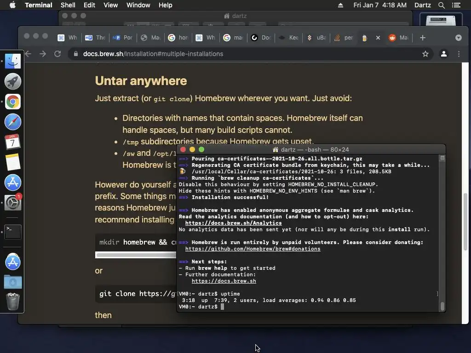471x353 pixels.
Task: Switch to the 'Kee' Chrome tab
Action: coord(288,38)
